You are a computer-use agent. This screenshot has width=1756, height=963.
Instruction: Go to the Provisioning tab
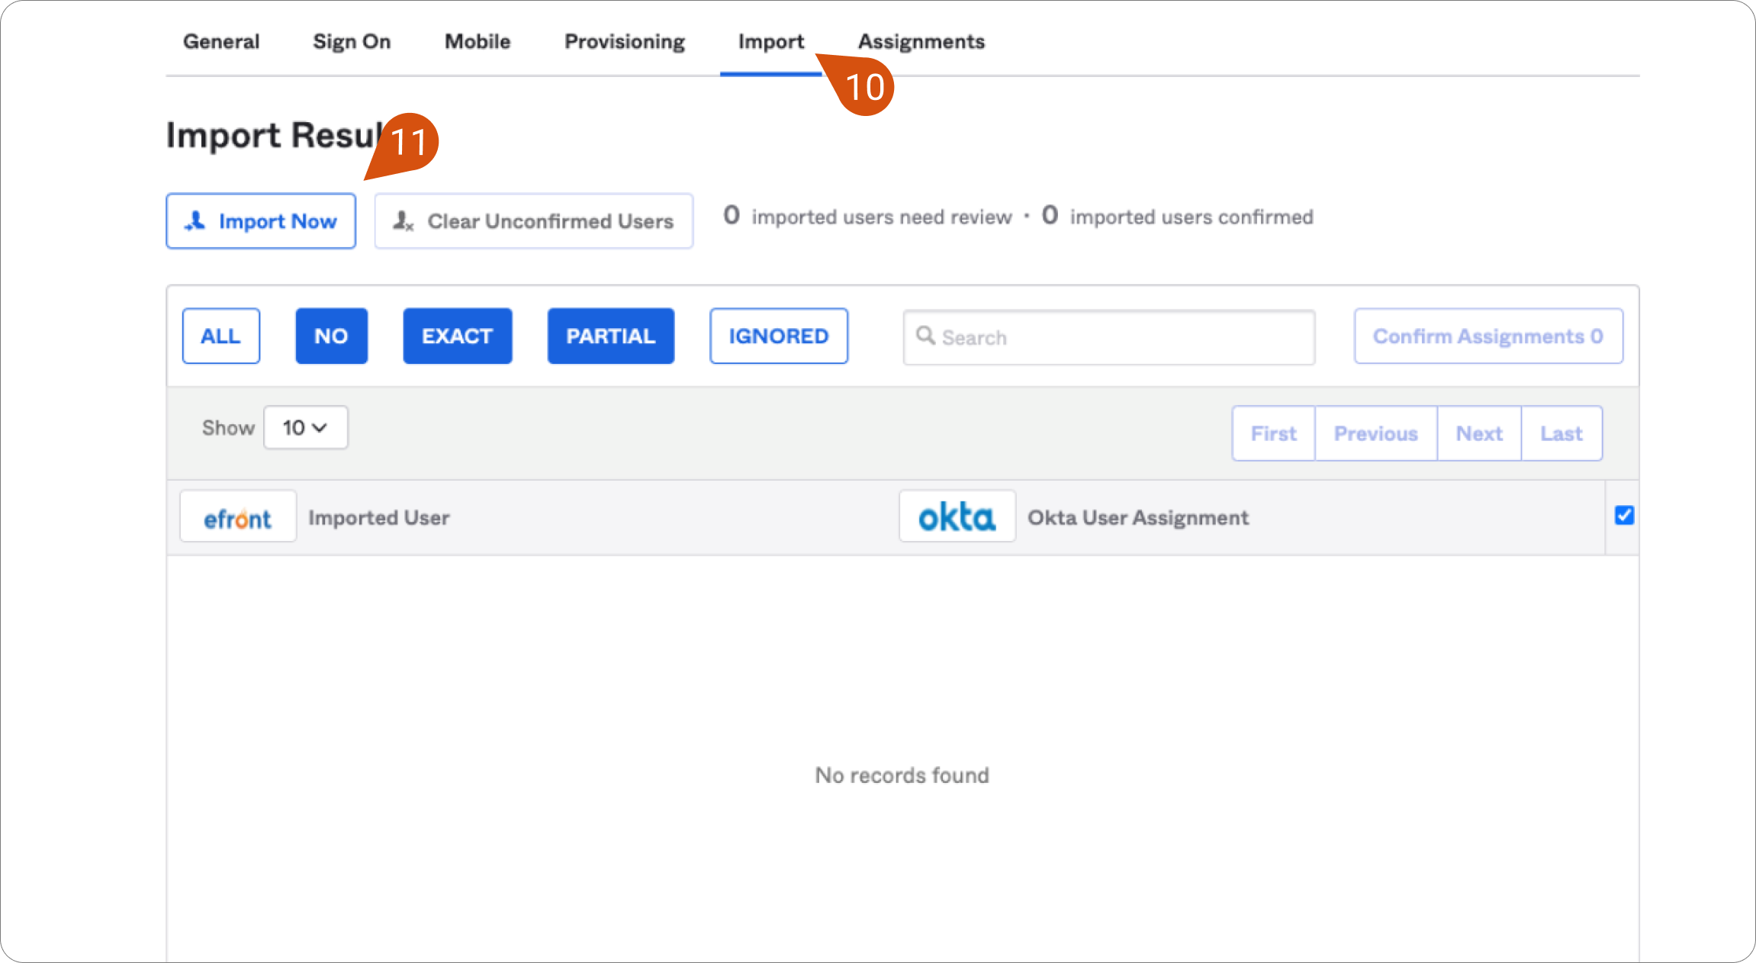coord(625,41)
